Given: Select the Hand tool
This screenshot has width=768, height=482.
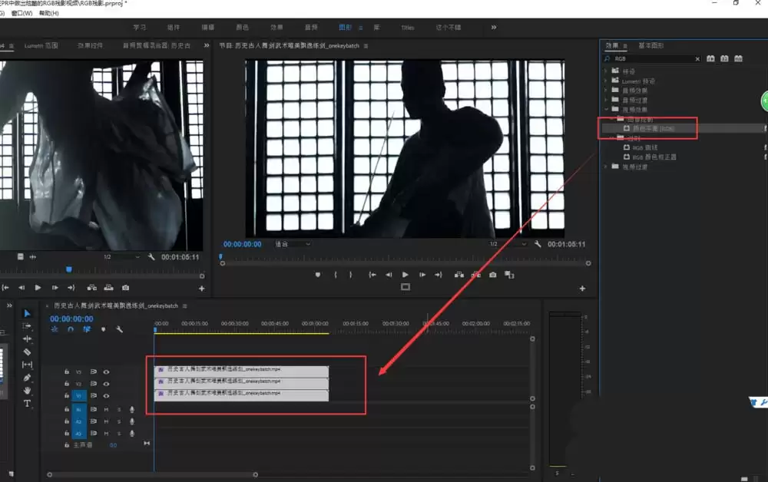Looking at the screenshot, I should click(27, 390).
